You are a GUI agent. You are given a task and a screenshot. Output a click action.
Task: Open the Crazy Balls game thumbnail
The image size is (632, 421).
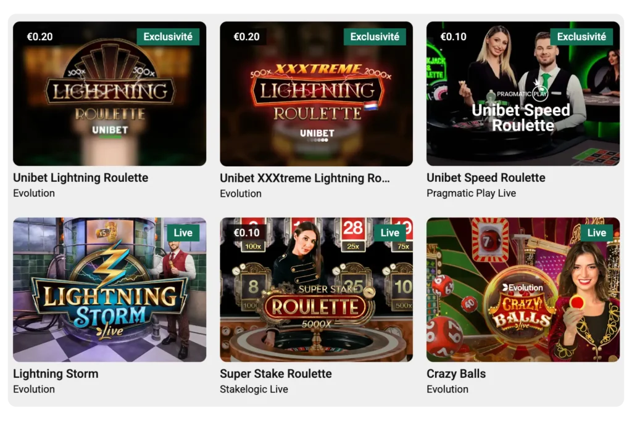tap(523, 289)
